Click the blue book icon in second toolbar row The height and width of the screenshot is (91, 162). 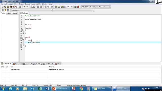8,10
